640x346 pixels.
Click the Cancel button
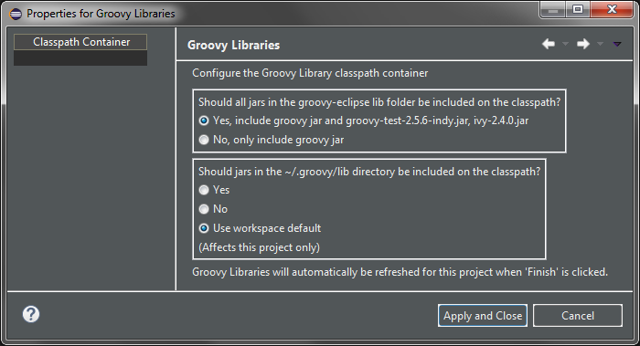(x=578, y=316)
